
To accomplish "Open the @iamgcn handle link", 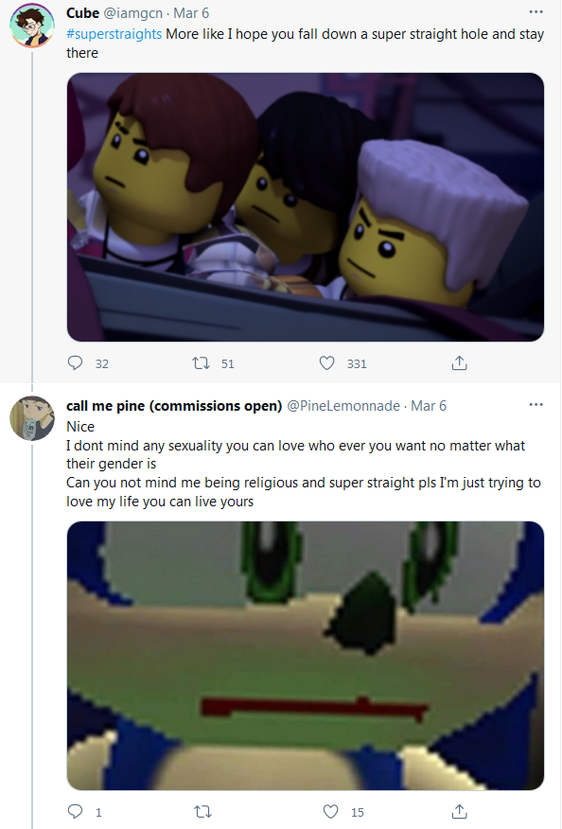I will (132, 12).
